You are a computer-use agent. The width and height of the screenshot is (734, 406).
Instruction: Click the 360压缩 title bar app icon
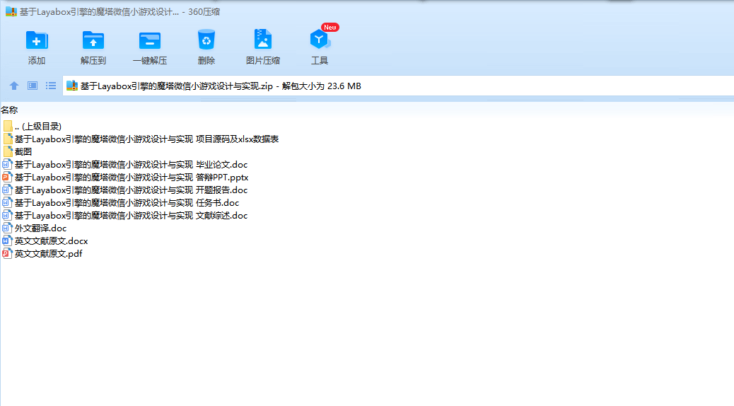tap(11, 12)
